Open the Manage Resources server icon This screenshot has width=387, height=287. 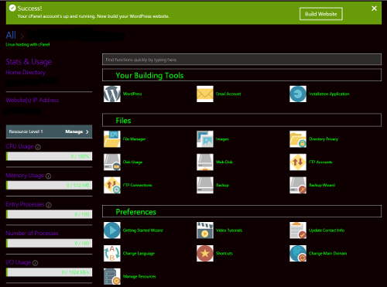112,276
